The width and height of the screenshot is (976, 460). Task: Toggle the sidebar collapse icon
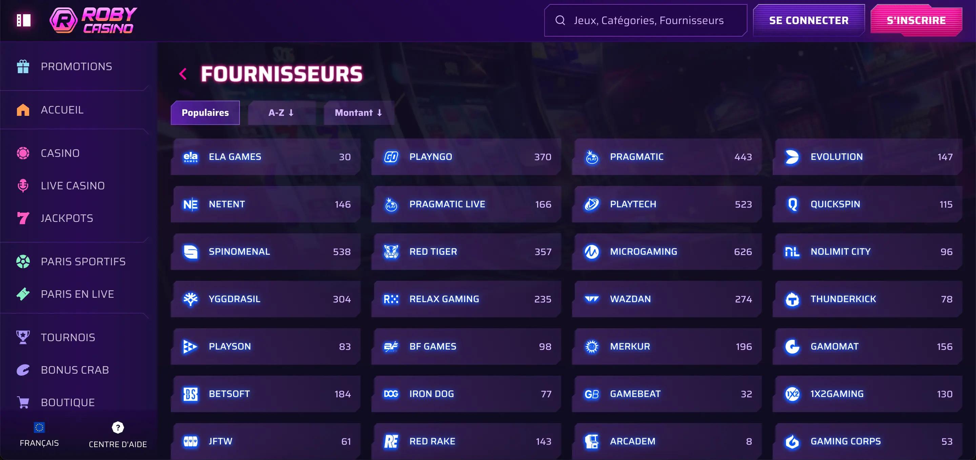coord(23,20)
